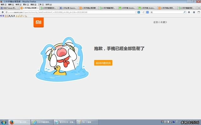Switch to the last loading tab before the plus button

[187, 8]
